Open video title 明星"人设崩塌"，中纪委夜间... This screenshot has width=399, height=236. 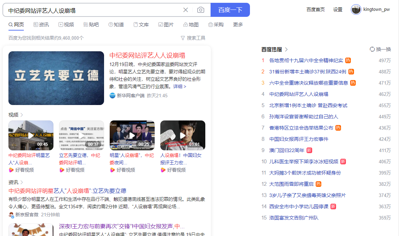(x=132, y=159)
